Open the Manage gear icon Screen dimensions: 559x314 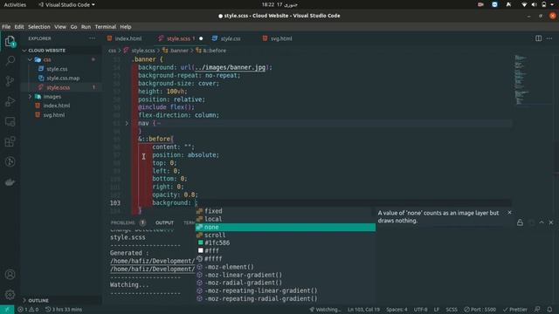click(10, 295)
